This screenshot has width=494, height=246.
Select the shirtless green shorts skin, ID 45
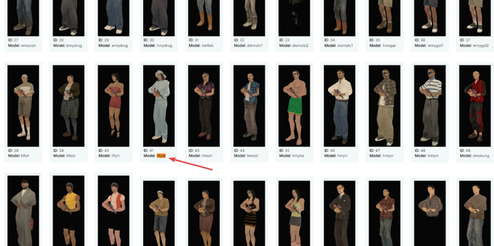click(x=294, y=106)
